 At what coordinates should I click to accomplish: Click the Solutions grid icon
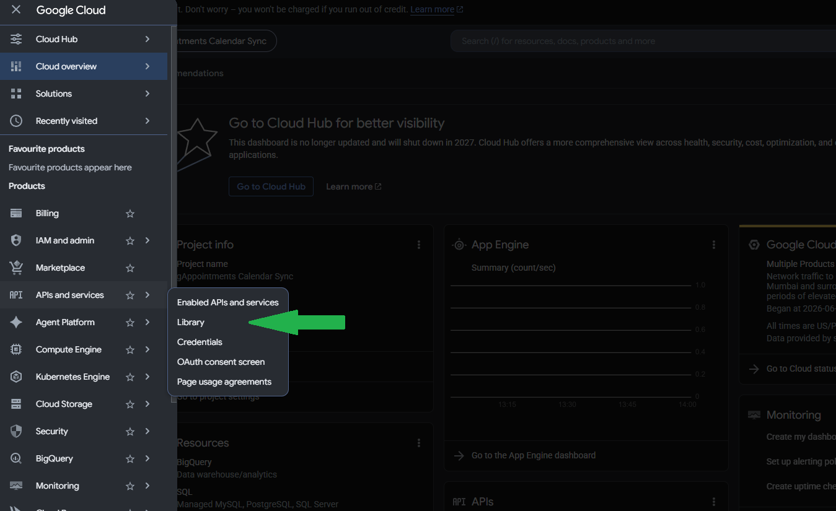[x=16, y=94]
